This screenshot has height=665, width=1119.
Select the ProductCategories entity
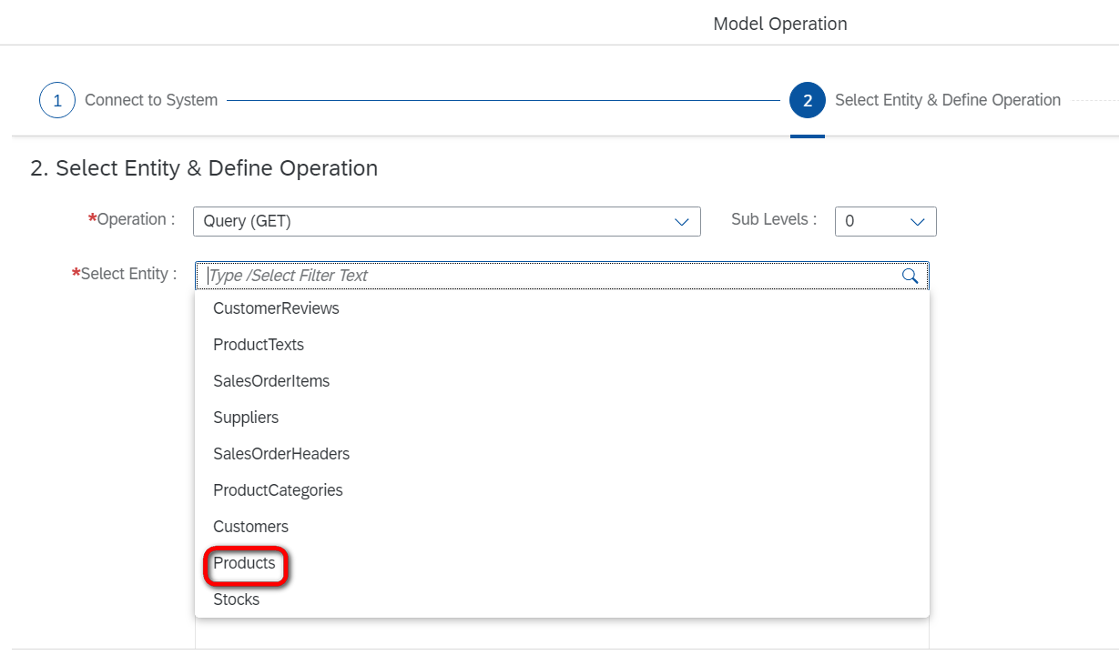[278, 490]
